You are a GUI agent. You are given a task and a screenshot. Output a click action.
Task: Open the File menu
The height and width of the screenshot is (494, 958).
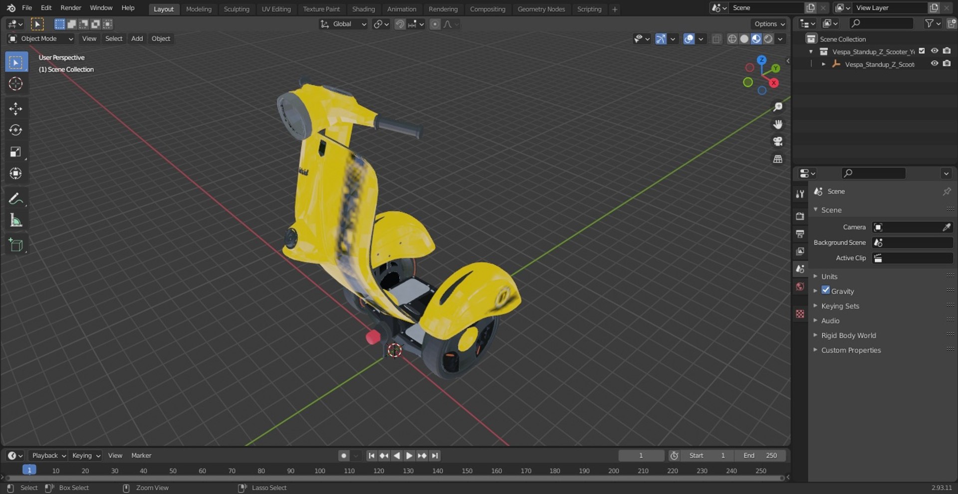[x=27, y=8]
